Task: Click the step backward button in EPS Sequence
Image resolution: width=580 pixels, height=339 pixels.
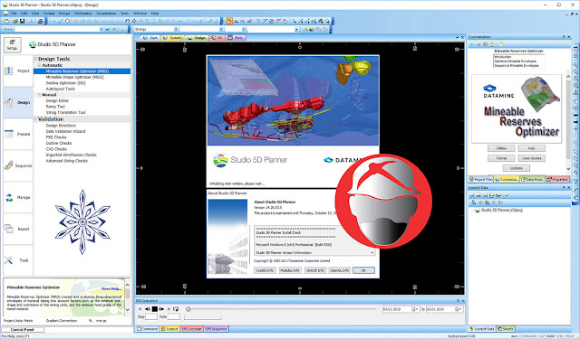Action: click(x=147, y=309)
